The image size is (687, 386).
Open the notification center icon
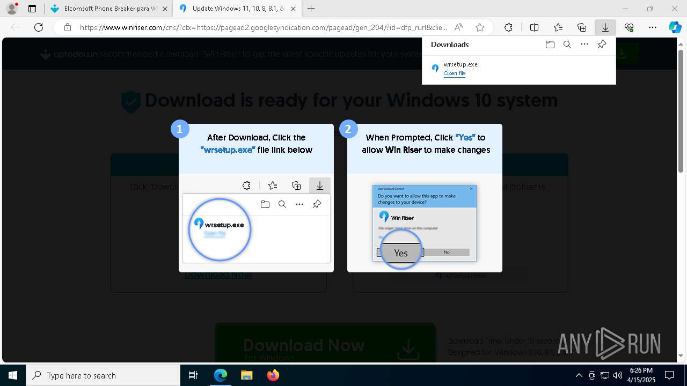pos(669,375)
